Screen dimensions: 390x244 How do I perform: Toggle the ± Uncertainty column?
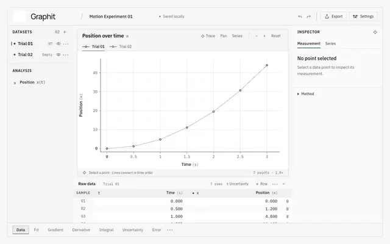pyautogui.click(x=237, y=184)
